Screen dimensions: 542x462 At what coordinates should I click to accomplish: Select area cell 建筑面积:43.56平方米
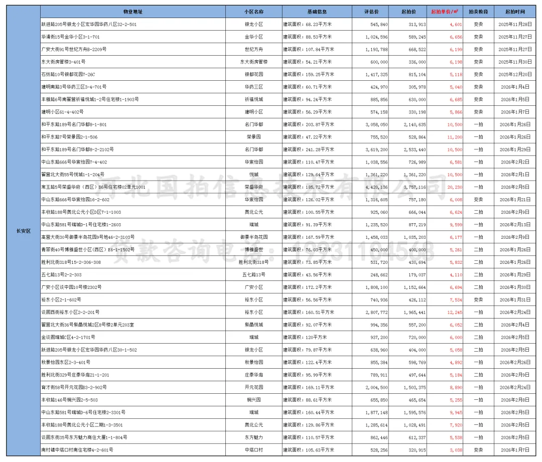tap(307, 275)
